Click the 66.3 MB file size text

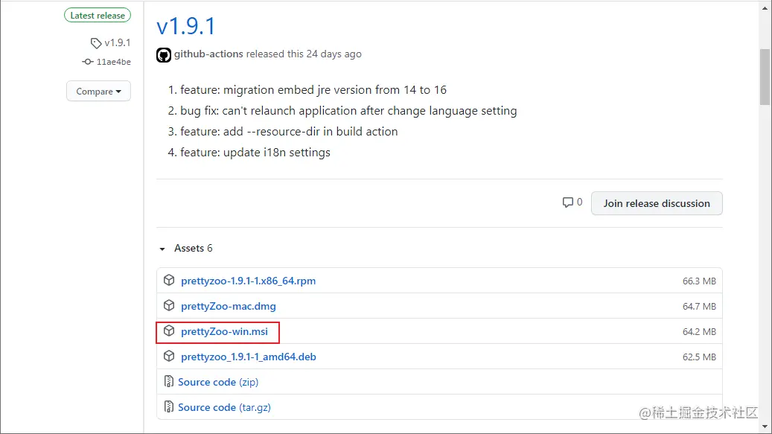pos(699,281)
